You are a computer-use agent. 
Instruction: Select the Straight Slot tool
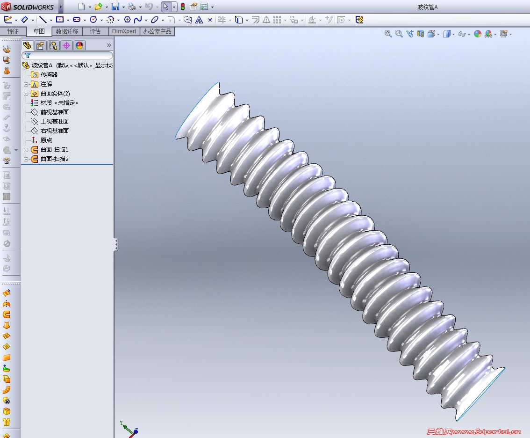click(x=77, y=20)
